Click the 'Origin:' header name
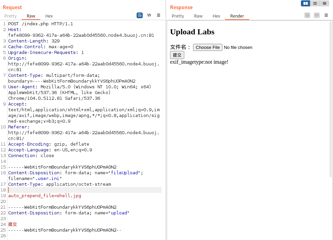This screenshot has width=333, height=240. [x=18, y=58]
